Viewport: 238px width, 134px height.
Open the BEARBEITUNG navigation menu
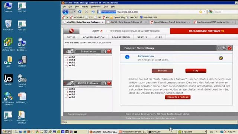click(x=121, y=37)
